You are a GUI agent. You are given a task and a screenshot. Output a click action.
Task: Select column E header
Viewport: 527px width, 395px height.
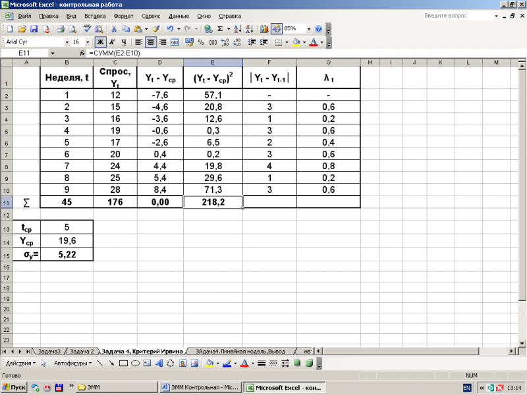[x=213, y=62]
